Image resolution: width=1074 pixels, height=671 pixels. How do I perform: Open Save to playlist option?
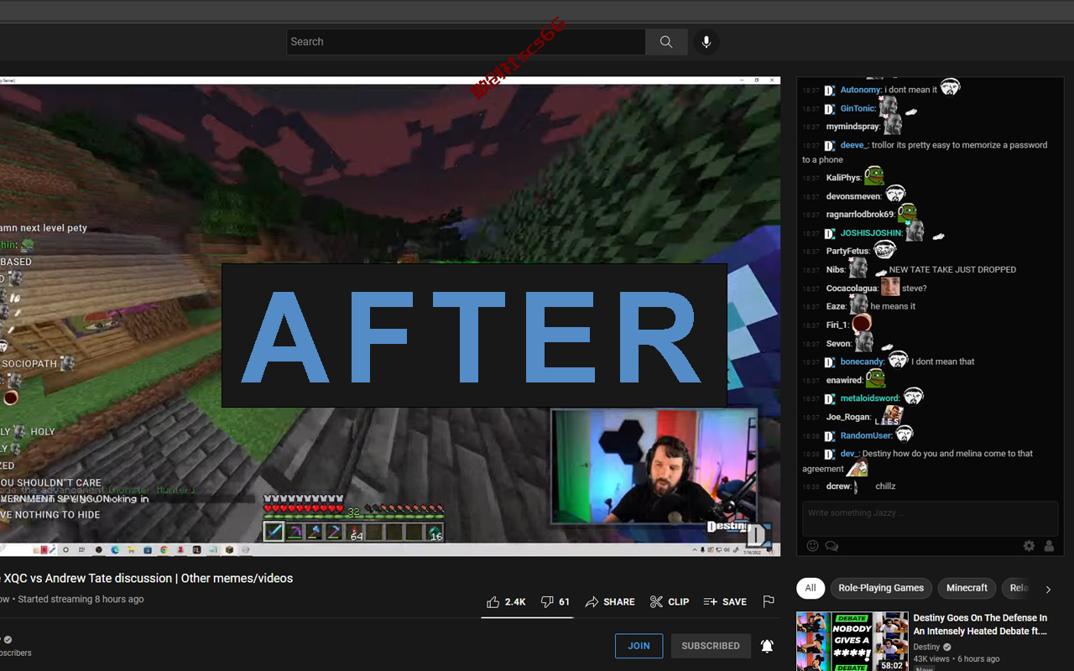[725, 601]
